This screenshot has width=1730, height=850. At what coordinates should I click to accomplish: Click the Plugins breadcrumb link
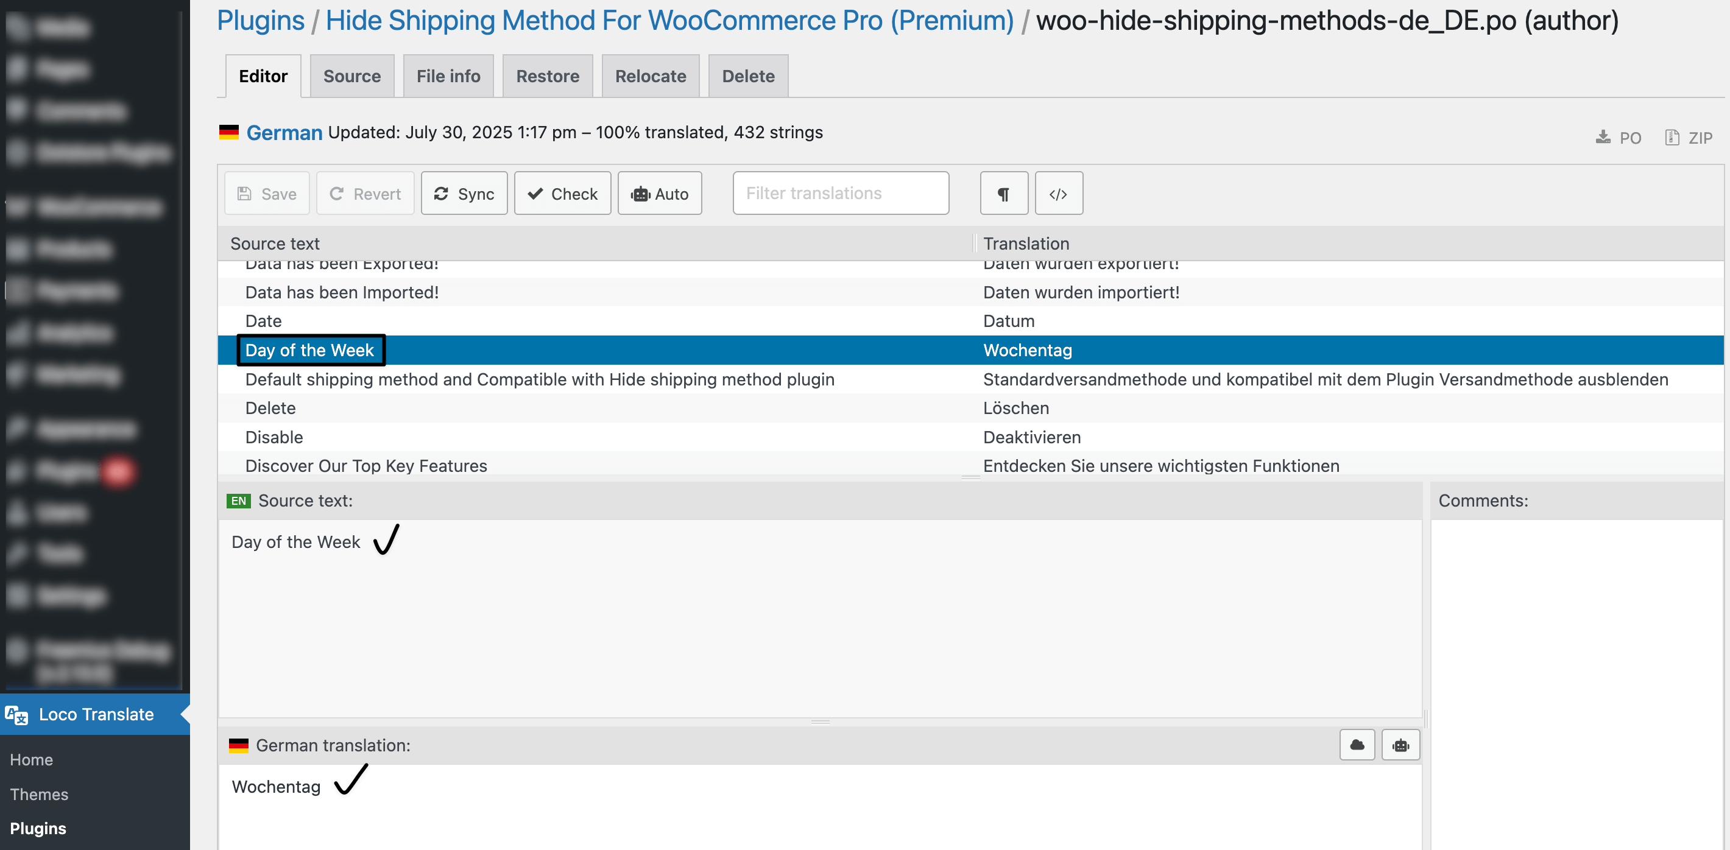(261, 20)
